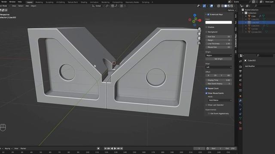Open the viewport Object menu
This screenshot has width=275, height=154.
pos(34,6)
